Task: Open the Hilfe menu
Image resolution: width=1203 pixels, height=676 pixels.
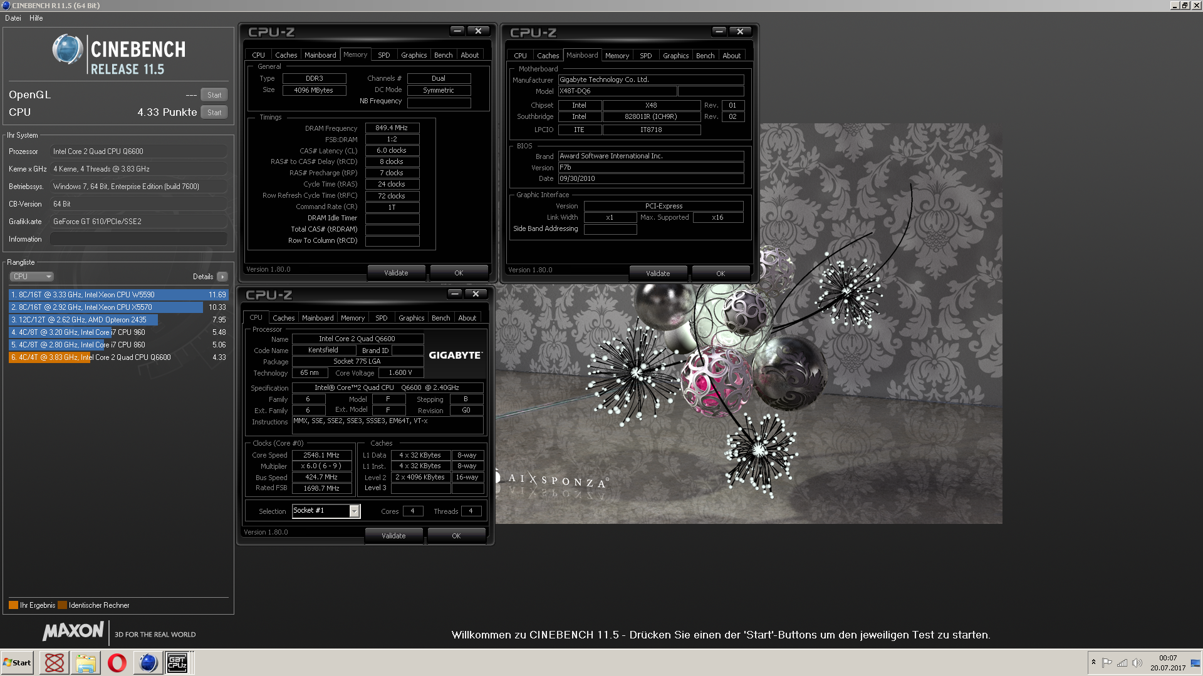Action: (x=36, y=18)
